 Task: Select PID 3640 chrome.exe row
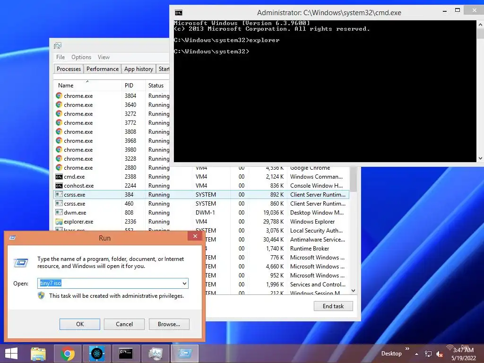(x=112, y=105)
